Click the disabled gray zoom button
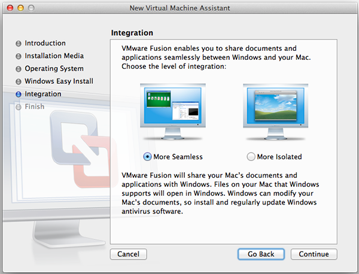Viewport: 359px width, 274px height. pos(31,8)
